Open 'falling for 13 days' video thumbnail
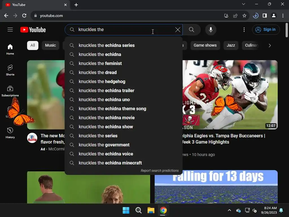This screenshot has height=217, width=289. (x=216, y=187)
